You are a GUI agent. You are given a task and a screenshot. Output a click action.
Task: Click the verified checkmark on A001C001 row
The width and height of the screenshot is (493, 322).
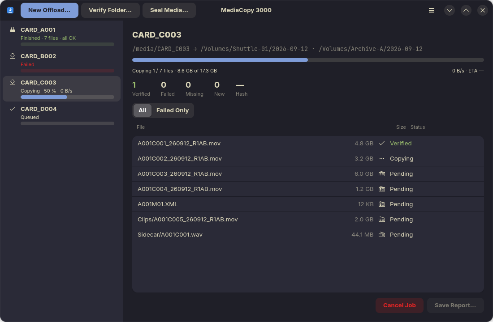point(382,144)
